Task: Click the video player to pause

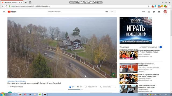Action: 62,48
